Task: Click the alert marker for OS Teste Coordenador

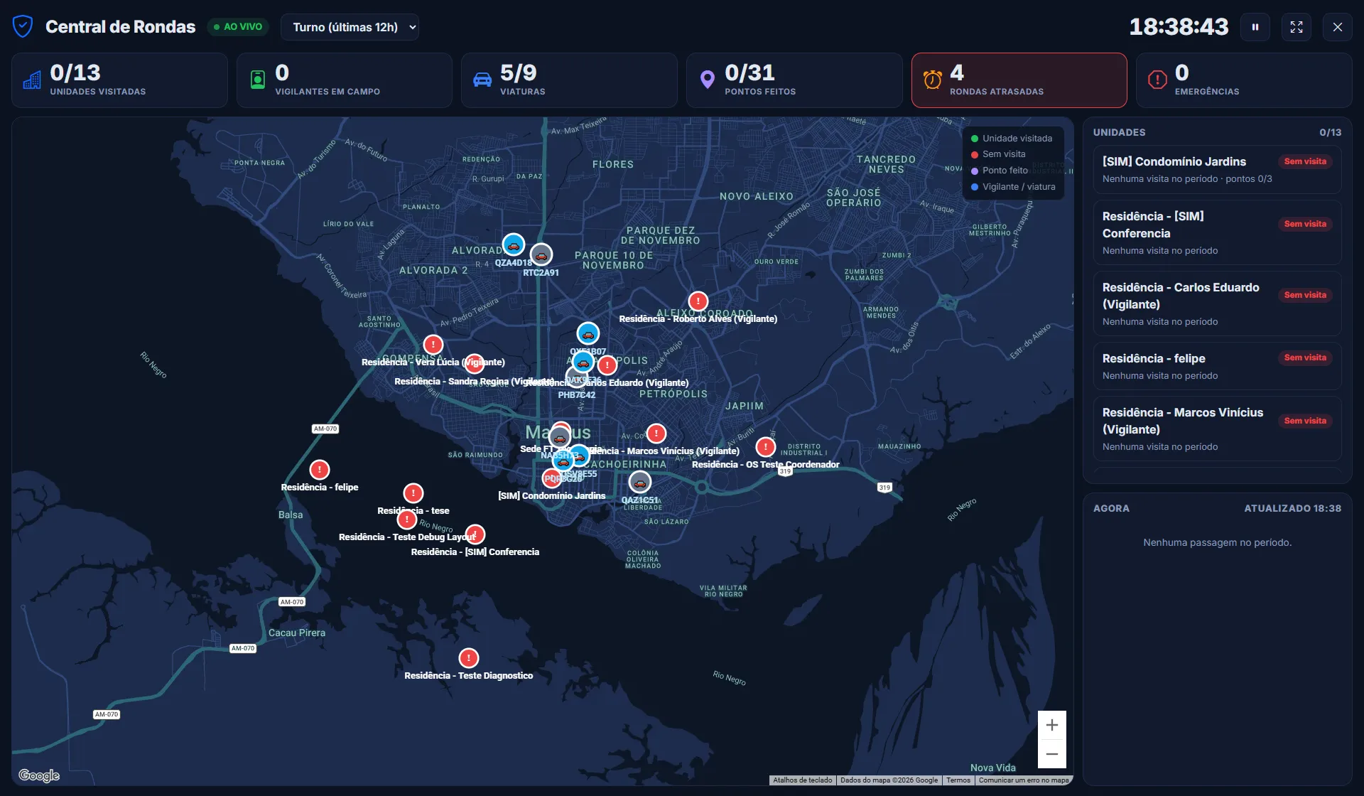Action: pyautogui.click(x=766, y=447)
